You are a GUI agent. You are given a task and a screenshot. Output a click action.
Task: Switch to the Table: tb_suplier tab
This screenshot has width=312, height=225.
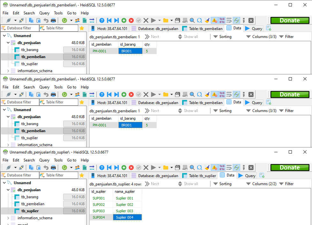[x=199, y=176]
